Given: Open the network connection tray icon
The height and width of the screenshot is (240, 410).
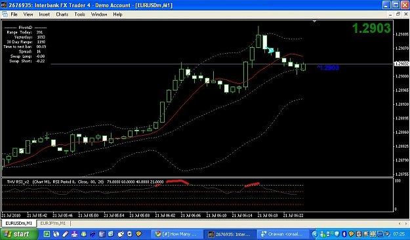Looking at the screenshot, I should pyautogui.click(x=330, y=233).
